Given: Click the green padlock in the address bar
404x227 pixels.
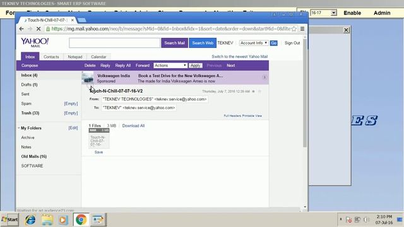Looking at the screenshot, I should pos(48,29).
